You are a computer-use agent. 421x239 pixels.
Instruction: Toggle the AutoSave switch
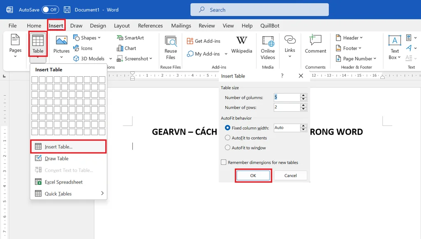[x=50, y=10]
